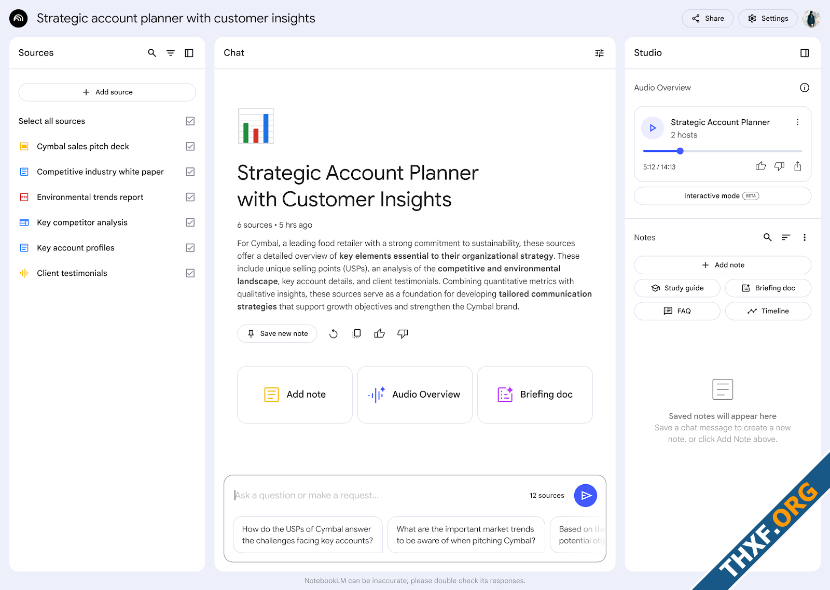Uncheck Competitive industry white paper source
830x590 pixels.
(x=190, y=172)
